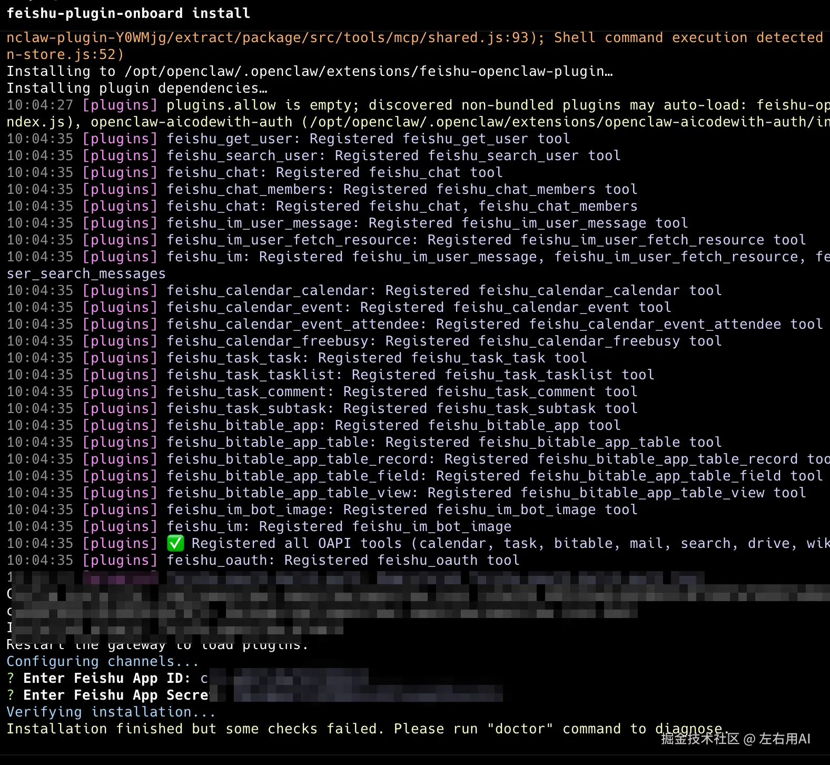Click the "Verifying installation..." status line
The width and height of the screenshot is (830, 765).
(x=111, y=712)
